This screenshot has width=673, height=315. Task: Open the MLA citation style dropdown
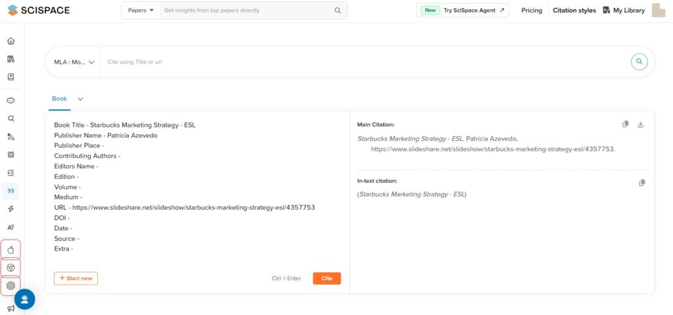tap(74, 62)
